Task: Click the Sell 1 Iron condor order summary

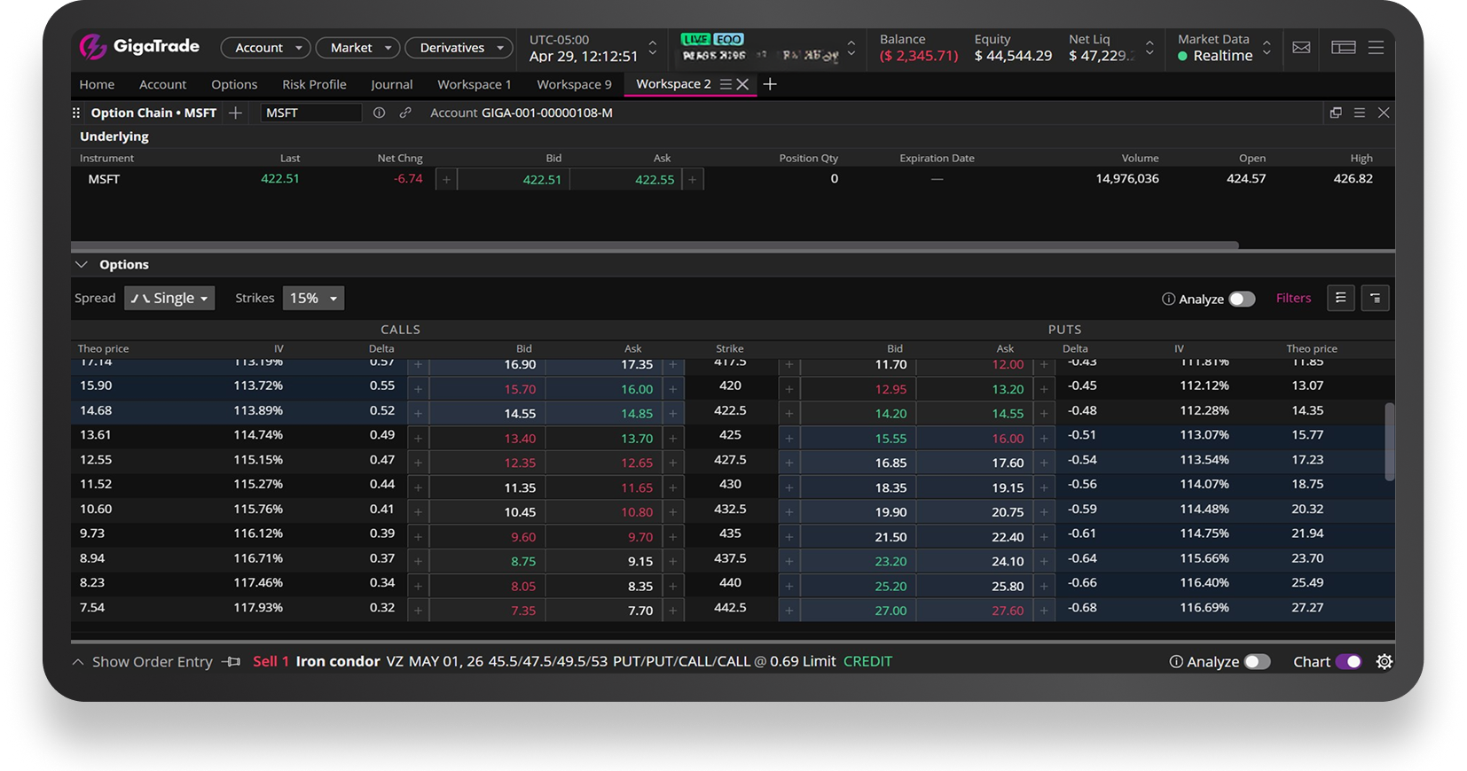Action: [x=573, y=662]
